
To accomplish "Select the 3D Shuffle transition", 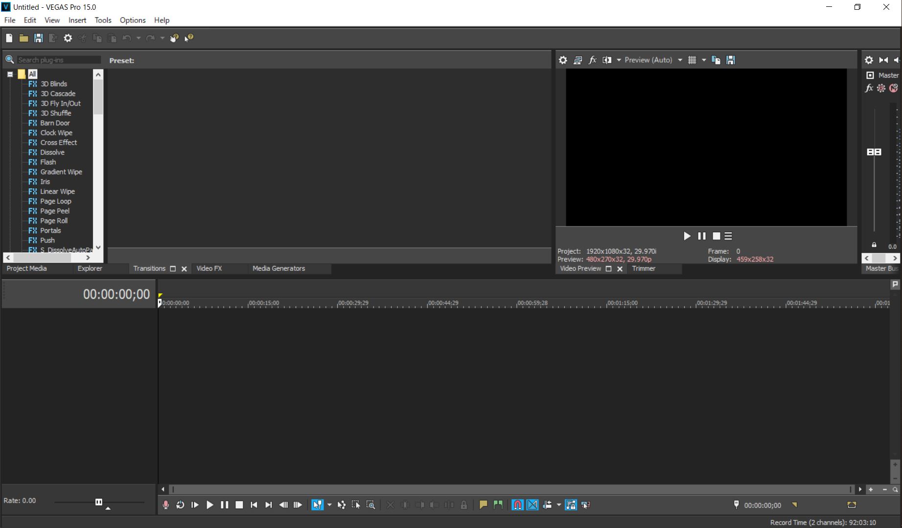I will (x=57, y=113).
